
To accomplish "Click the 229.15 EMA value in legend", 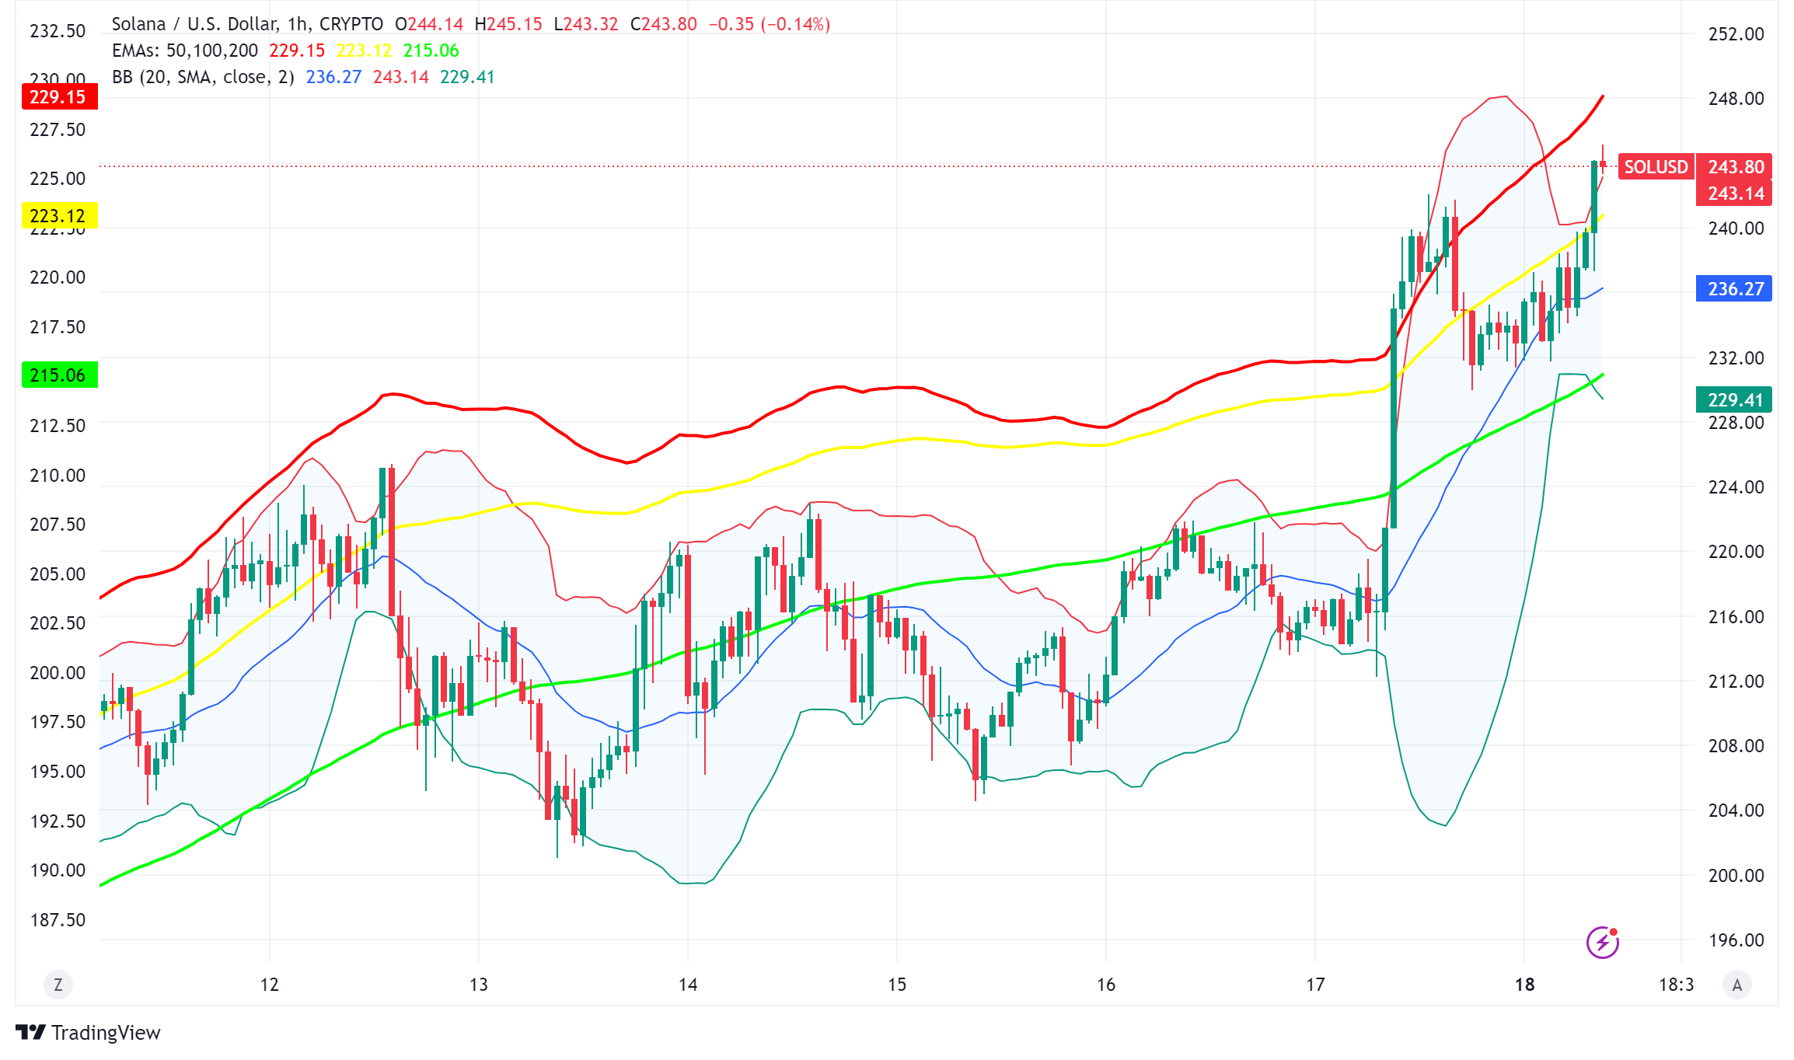I will click(x=297, y=51).
